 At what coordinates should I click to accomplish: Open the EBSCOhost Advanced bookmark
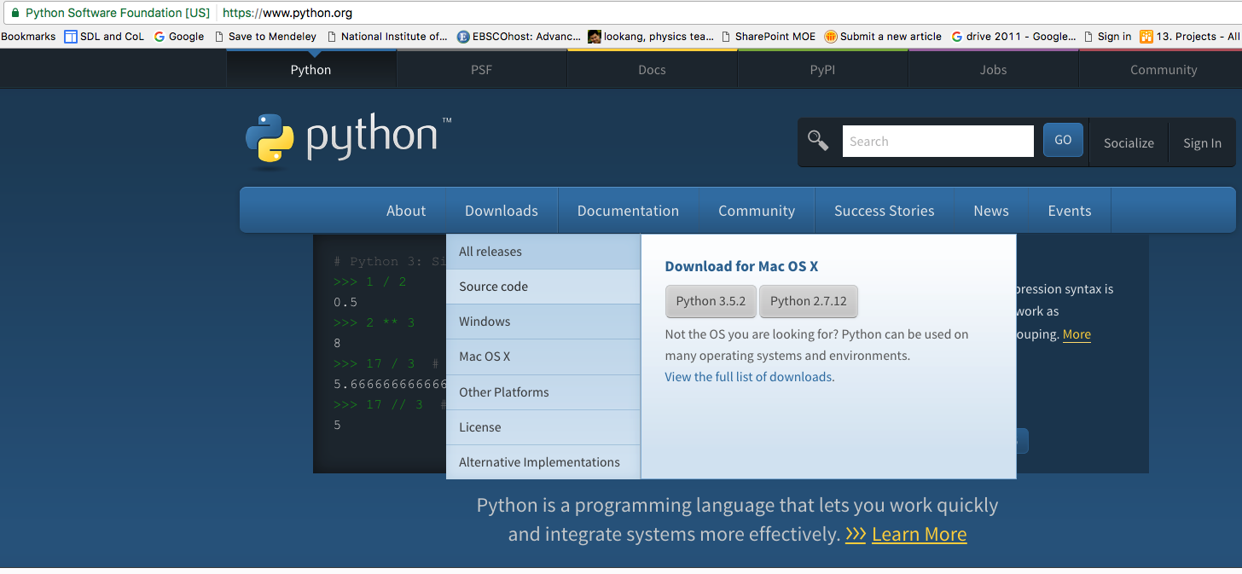click(x=519, y=37)
